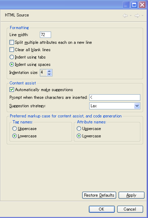Check Clear all blank lines
This screenshot has width=148, height=218.
[x=12, y=50]
